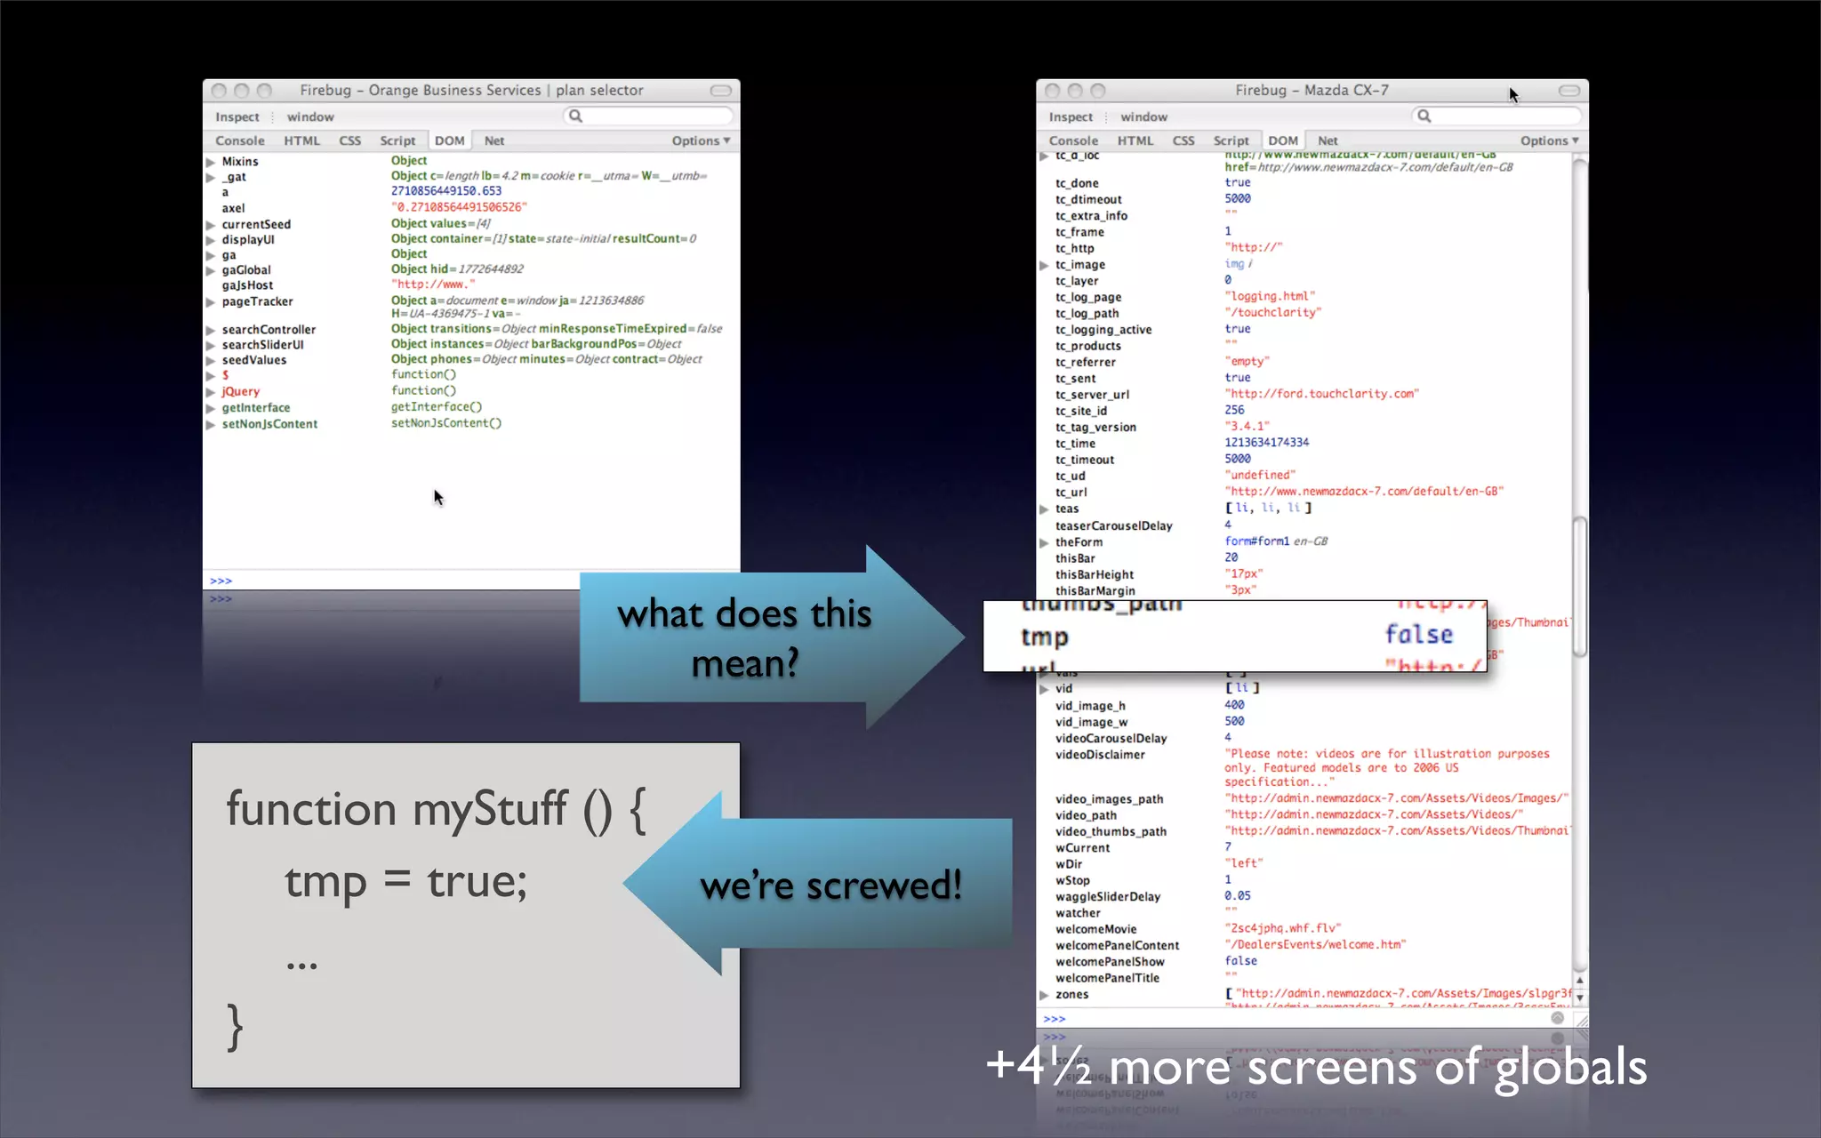The image size is (1821, 1138).
Task: Expand theForm row
Action: click(x=1044, y=542)
